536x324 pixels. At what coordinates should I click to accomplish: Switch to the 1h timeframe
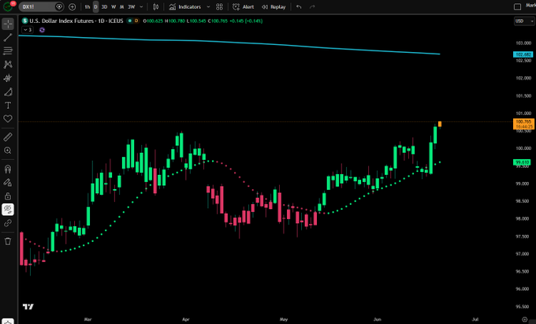[87, 7]
